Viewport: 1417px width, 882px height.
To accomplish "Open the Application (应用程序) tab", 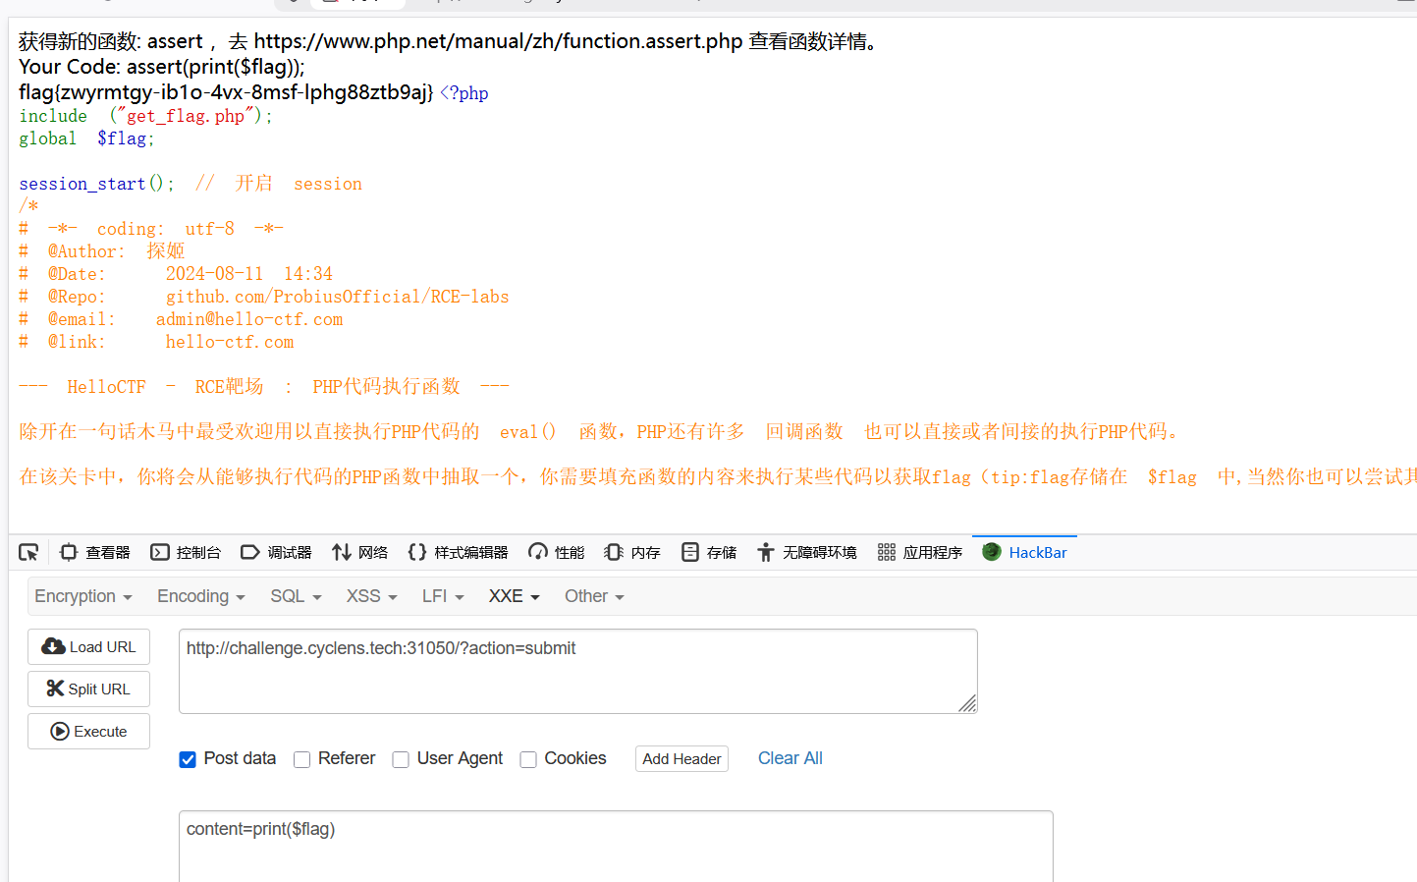I will tap(920, 553).
